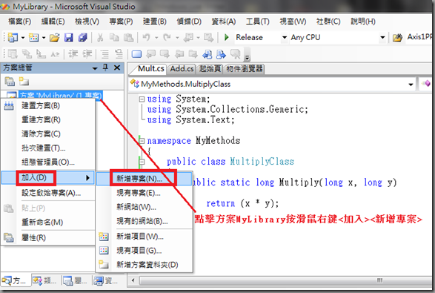Click the editor horizontal scrollbar

coord(280,280)
